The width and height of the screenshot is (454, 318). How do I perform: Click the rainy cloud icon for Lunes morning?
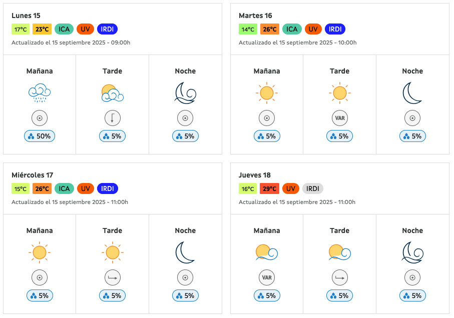pyautogui.click(x=40, y=93)
